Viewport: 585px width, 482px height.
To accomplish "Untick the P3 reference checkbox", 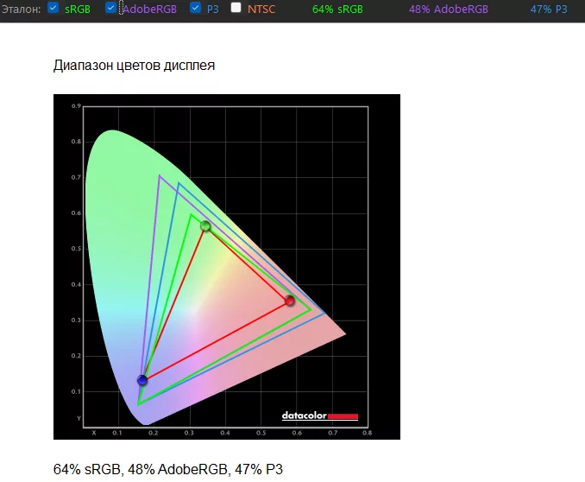I will (195, 9).
